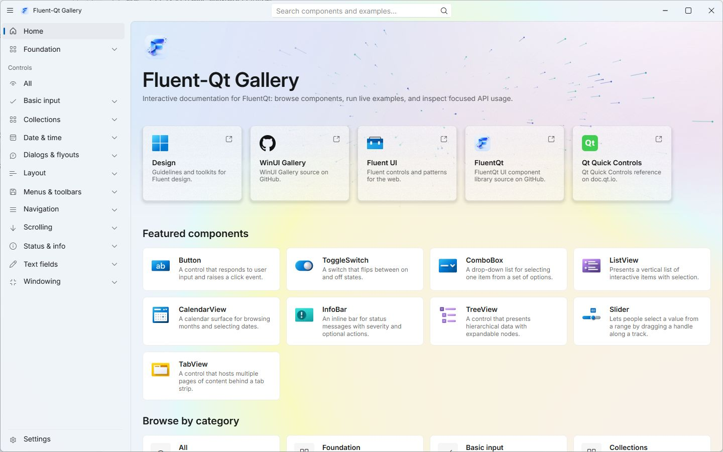Click the search magnifier icon
This screenshot has width=723, height=452.
[x=444, y=11]
